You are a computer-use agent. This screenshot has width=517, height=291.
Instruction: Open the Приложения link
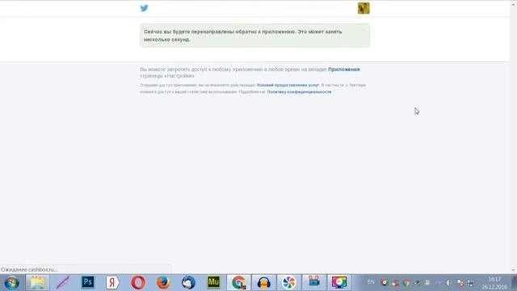click(344, 70)
